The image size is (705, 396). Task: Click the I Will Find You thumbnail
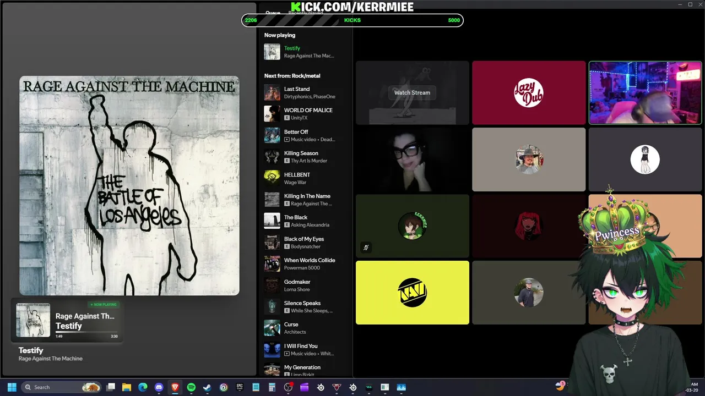click(272, 350)
